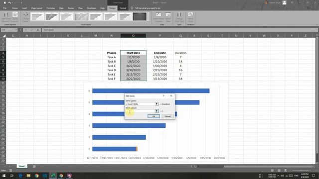Click the Page Break Preview view icon
Viewport: 319px width, 179px height.
pos(286,171)
